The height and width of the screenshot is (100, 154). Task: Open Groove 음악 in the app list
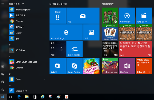(x=27, y=91)
